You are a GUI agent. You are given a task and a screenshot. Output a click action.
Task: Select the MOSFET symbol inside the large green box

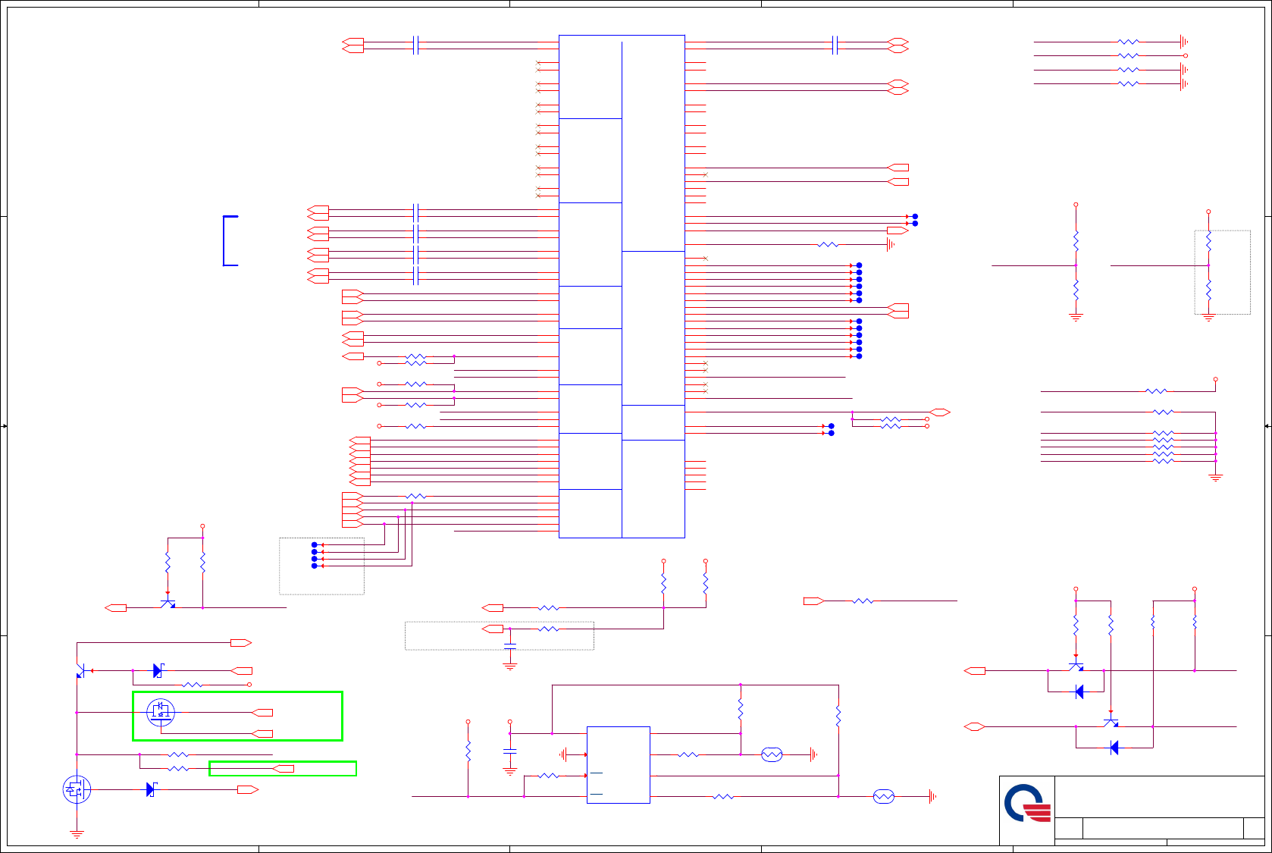coord(161,712)
